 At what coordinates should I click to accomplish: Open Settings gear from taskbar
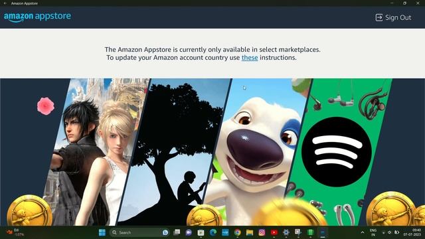(286, 232)
